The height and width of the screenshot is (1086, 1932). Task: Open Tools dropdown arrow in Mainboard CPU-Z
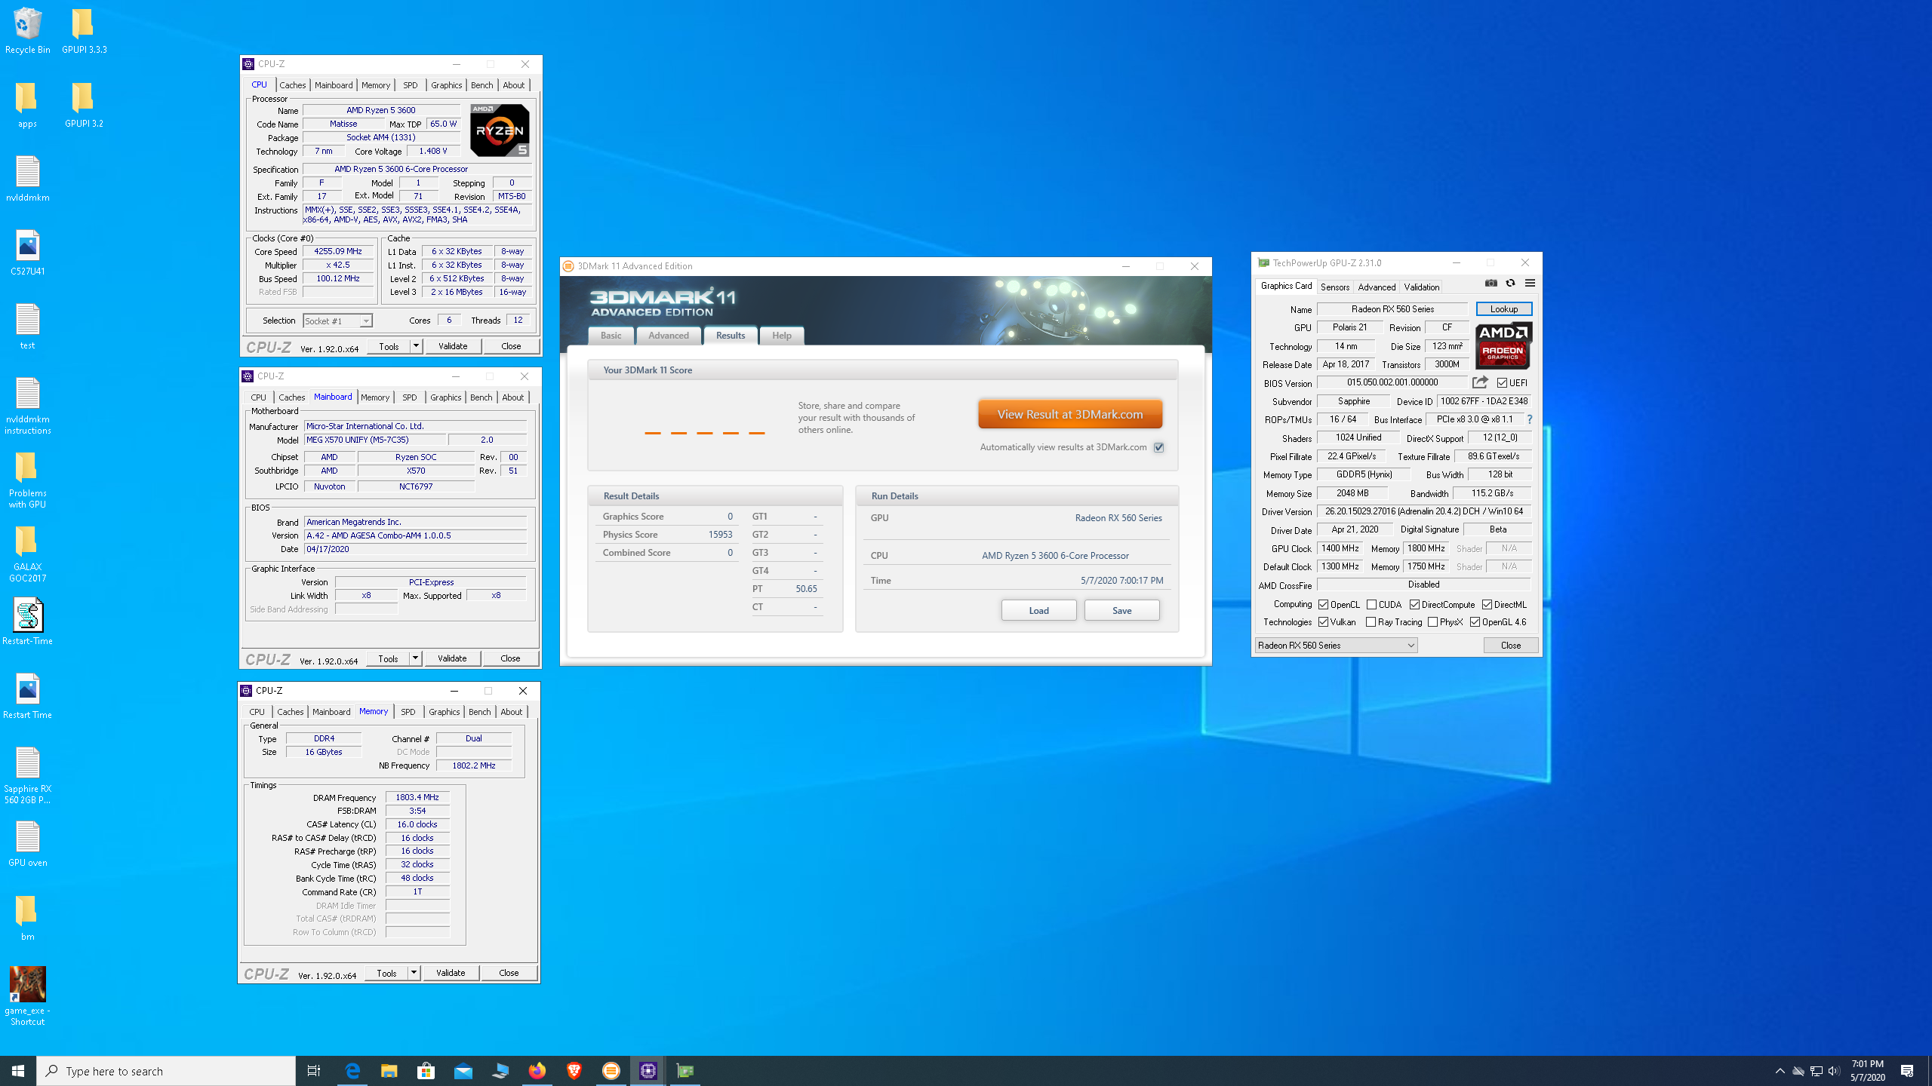pos(415,658)
